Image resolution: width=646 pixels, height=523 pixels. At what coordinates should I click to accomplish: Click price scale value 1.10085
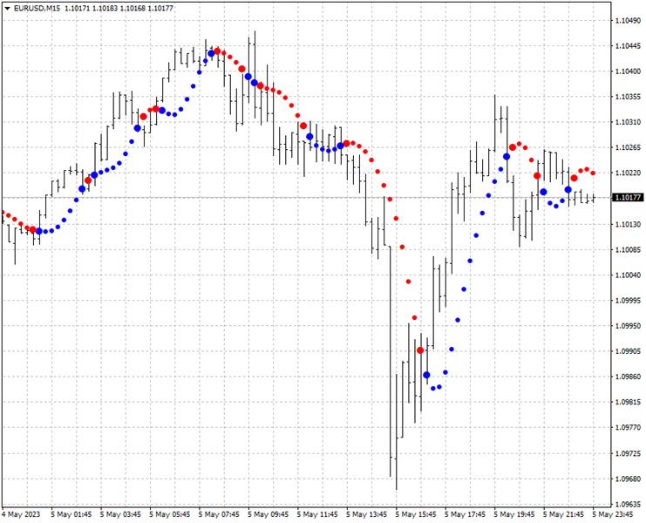point(628,249)
